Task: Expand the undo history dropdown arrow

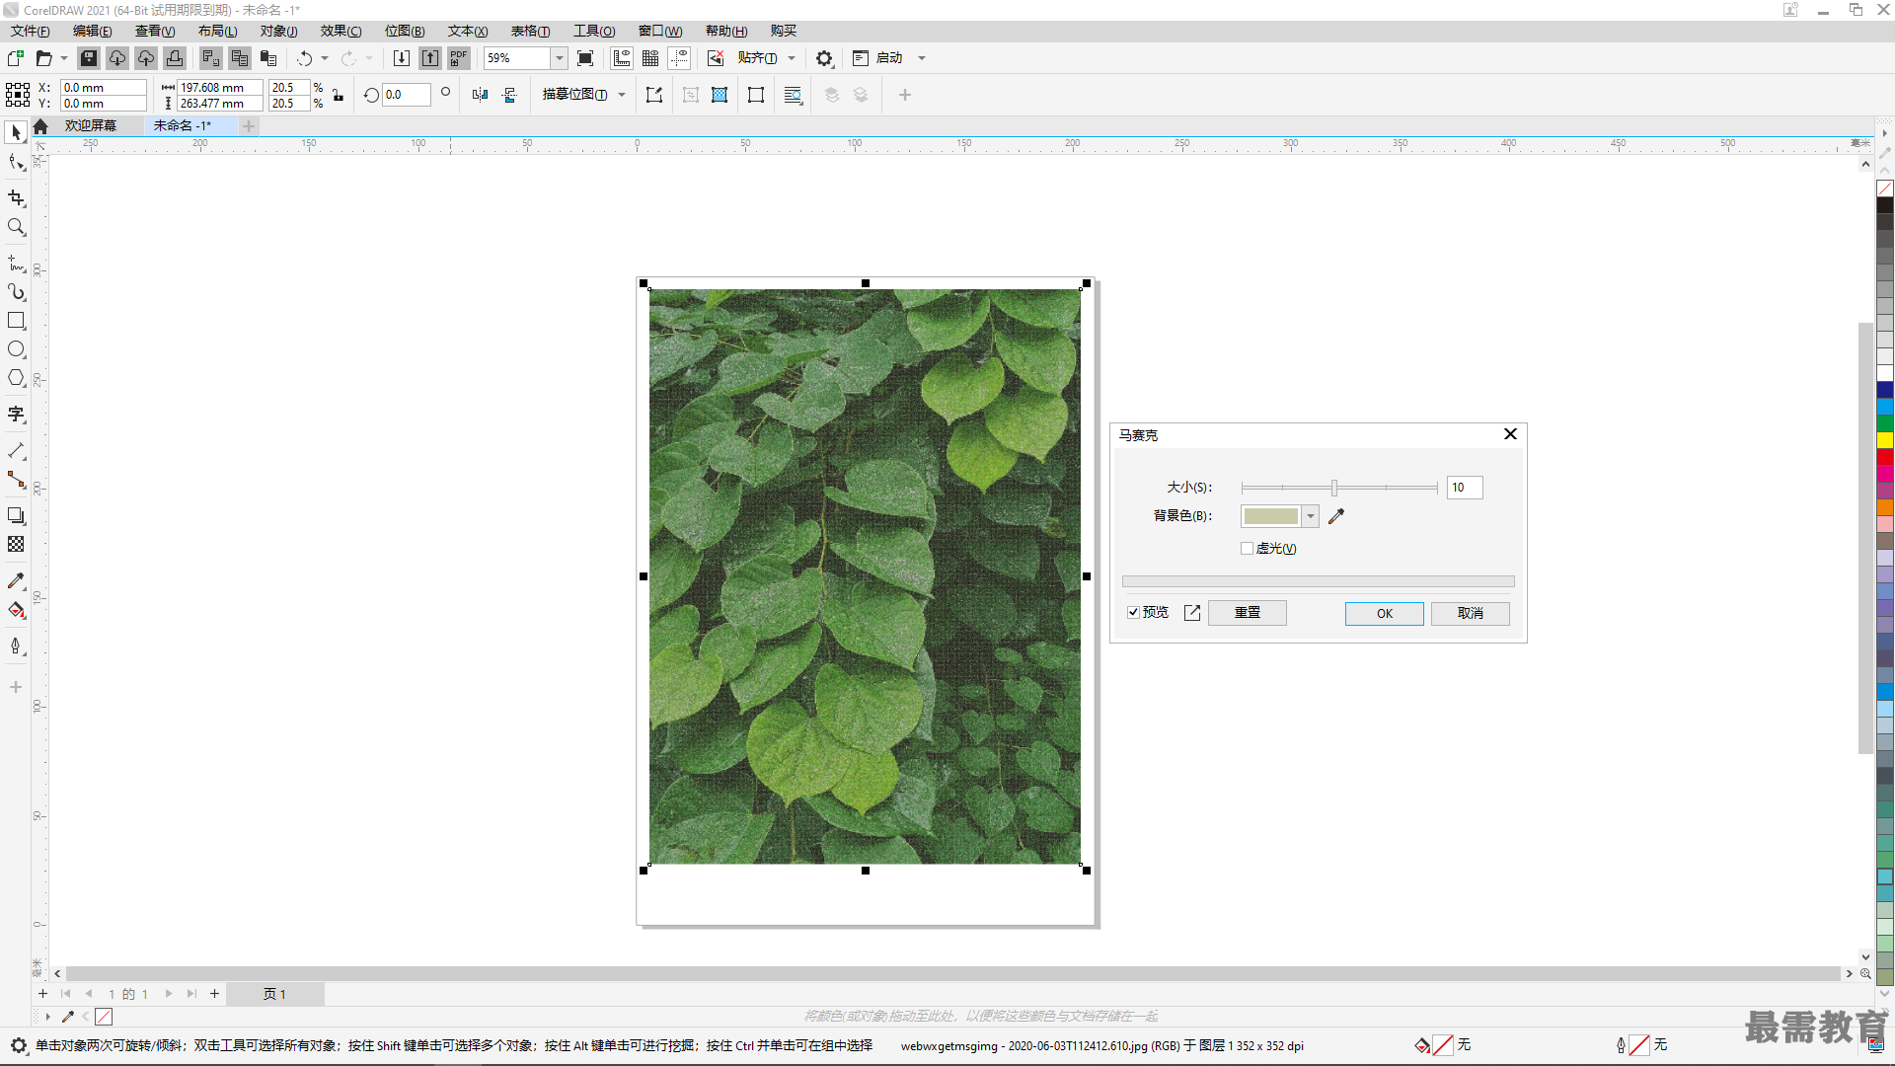Action: (325, 58)
